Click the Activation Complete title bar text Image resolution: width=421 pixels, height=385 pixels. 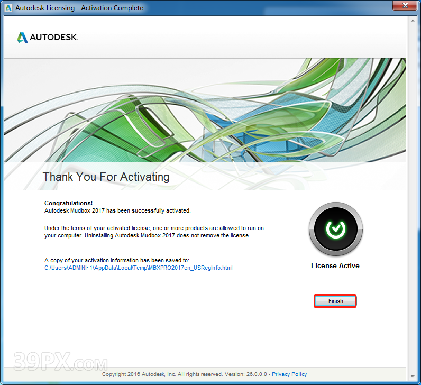tap(79, 8)
